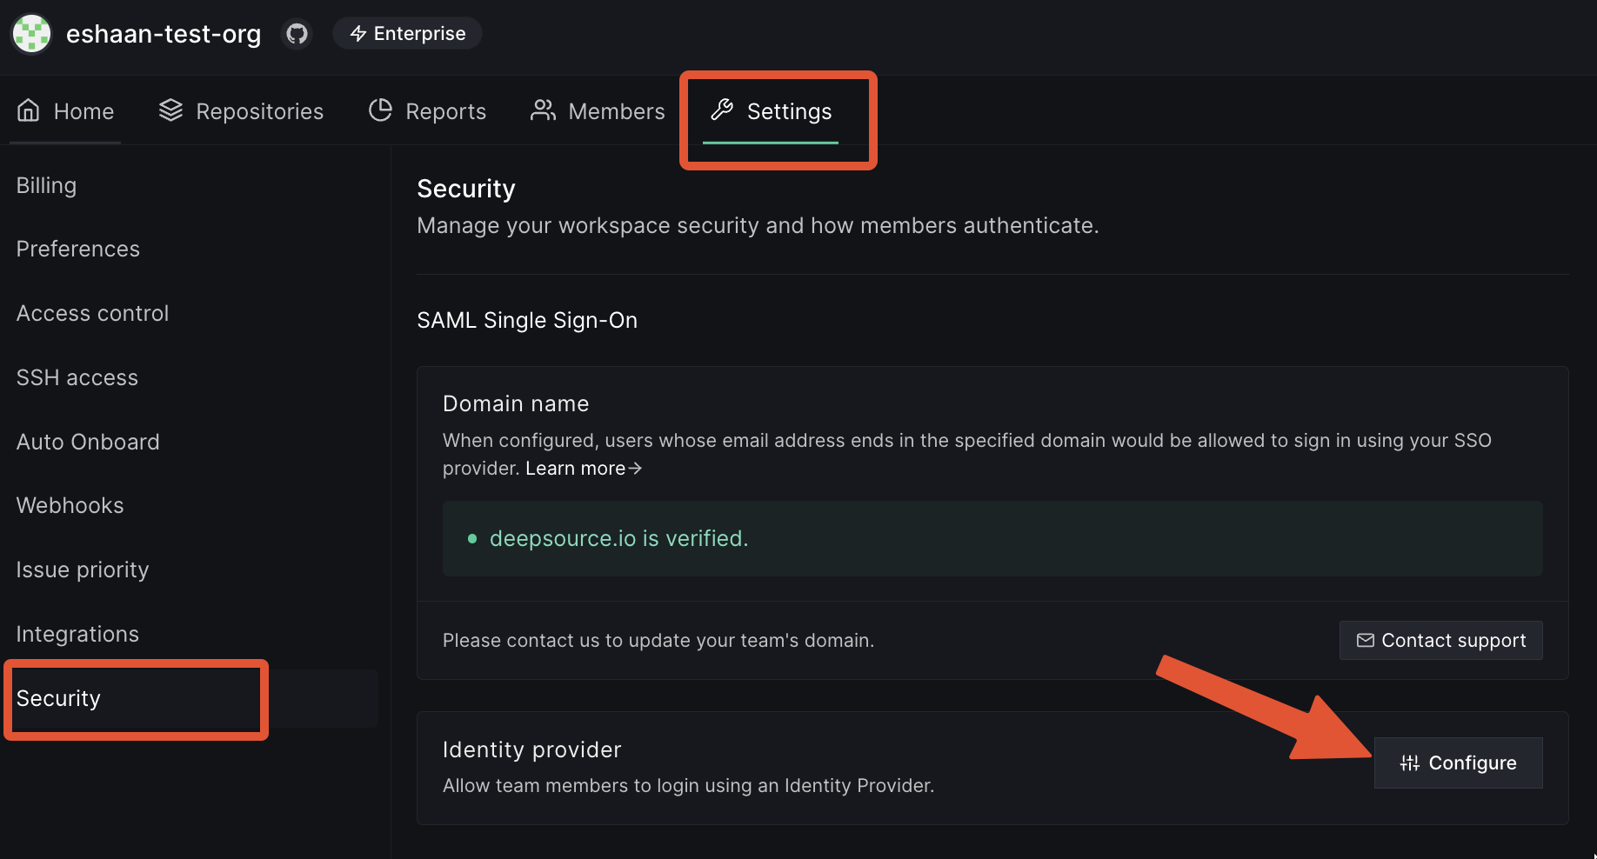
Task: Open Access control settings
Action: coord(93,313)
